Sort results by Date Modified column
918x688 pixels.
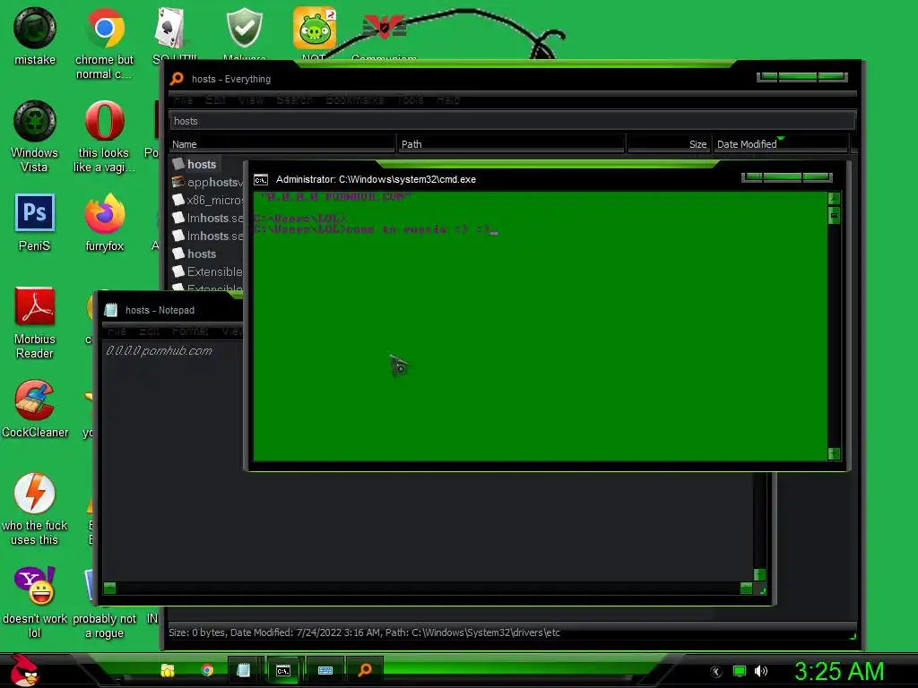pos(781,144)
